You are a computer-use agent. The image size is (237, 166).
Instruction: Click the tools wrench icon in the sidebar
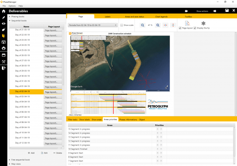coord(4,61)
